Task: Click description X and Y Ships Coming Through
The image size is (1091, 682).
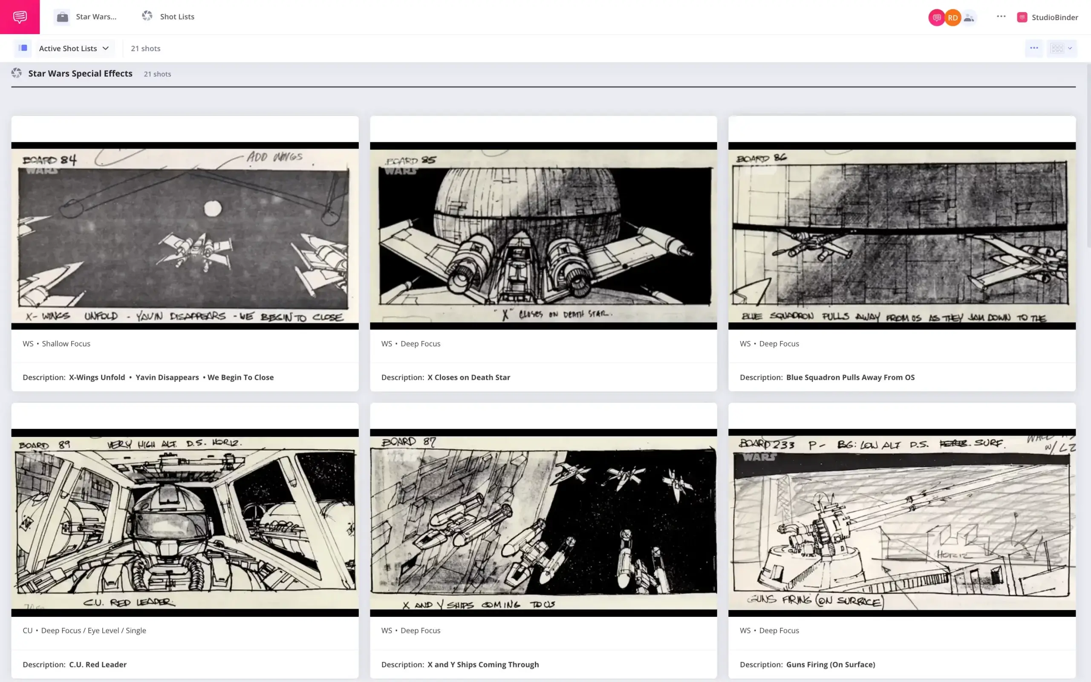Action: 483,665
